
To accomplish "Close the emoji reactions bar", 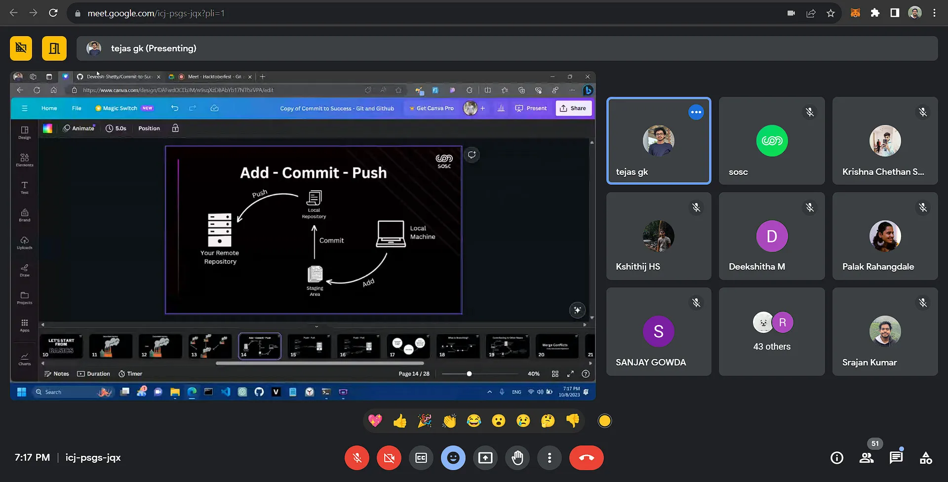I will pyautogui.click(x=453, y=458).
